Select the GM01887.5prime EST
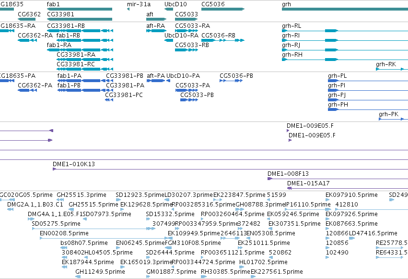408x279 pixels. point(148,277)
